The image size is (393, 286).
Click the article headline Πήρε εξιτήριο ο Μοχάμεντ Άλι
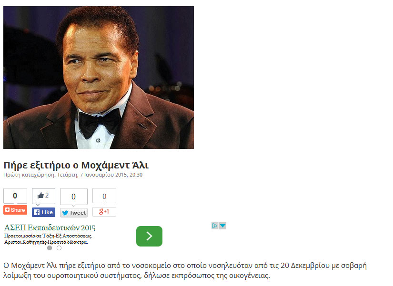[76, 165]
